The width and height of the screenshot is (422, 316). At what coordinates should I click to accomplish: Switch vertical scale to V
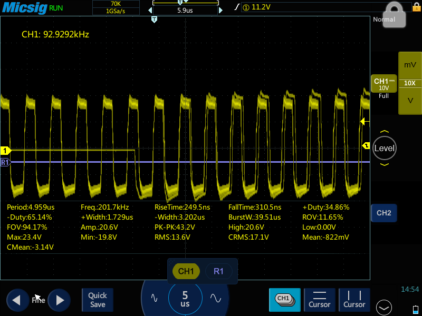[x=410, y=101]
